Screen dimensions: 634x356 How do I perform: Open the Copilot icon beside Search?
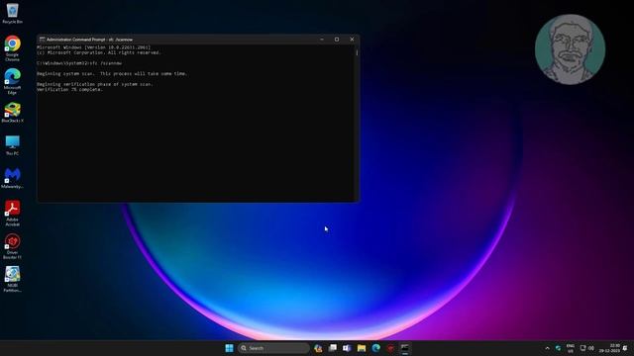click(318, 348)
